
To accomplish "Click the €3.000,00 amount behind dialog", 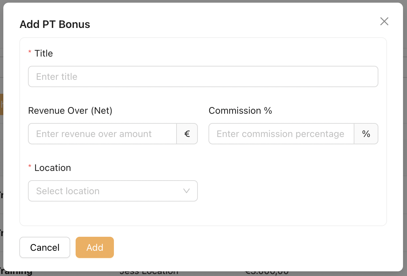I will point(266,273).
